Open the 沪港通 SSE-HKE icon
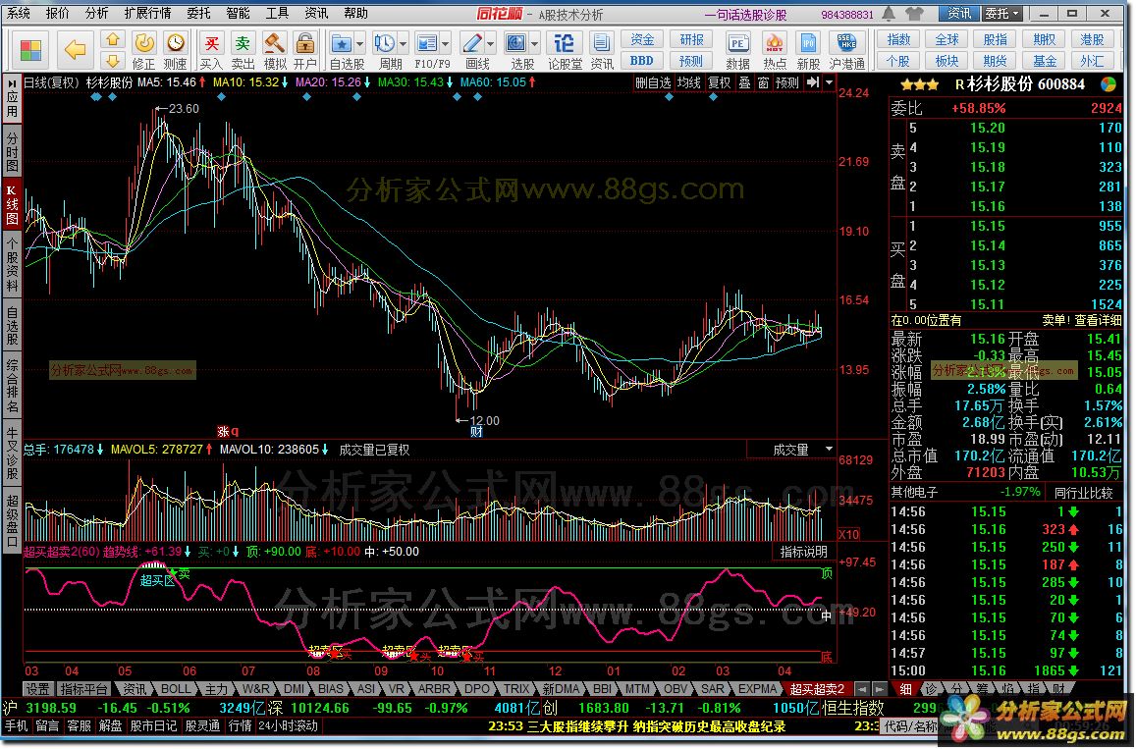 click(846, 51)
